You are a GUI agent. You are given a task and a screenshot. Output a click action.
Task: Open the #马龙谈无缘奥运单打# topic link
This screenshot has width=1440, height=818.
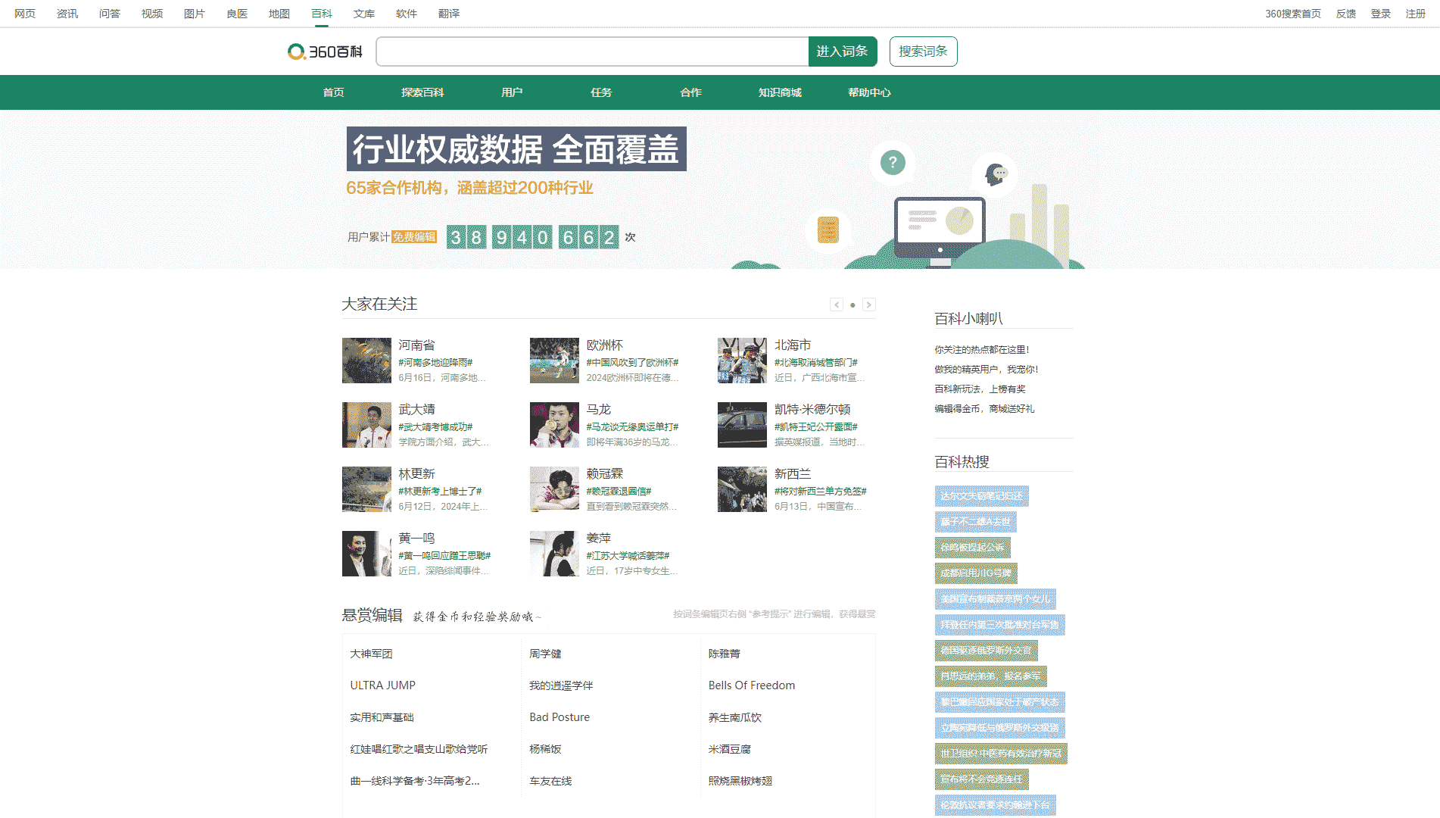(x=632, y=427)
